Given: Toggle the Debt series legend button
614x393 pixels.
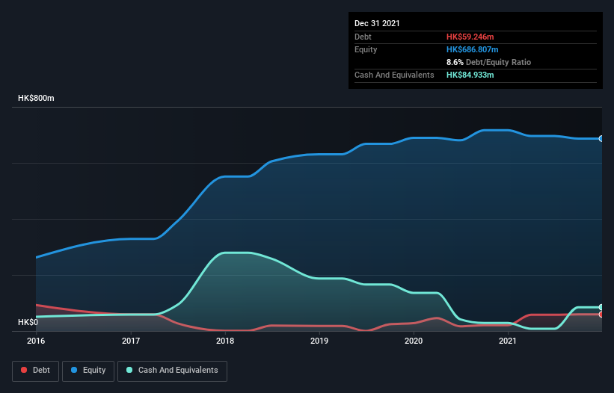Looking at the screenshot, I should pos(36,371).
